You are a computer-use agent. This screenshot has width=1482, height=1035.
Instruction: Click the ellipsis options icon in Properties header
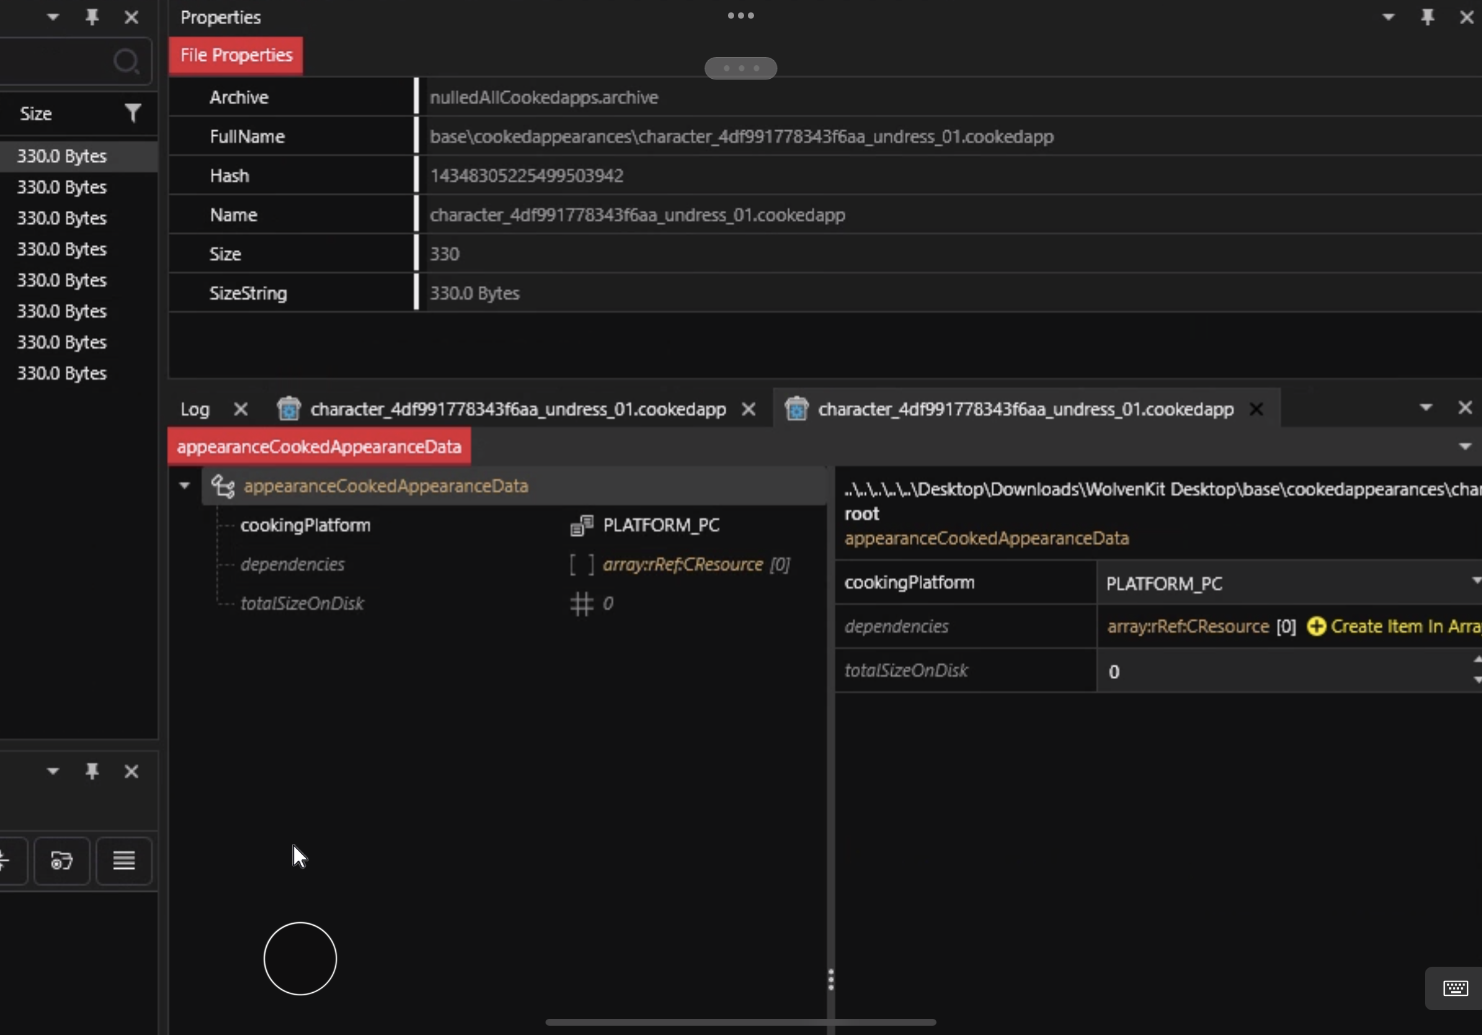pos(740,16)
